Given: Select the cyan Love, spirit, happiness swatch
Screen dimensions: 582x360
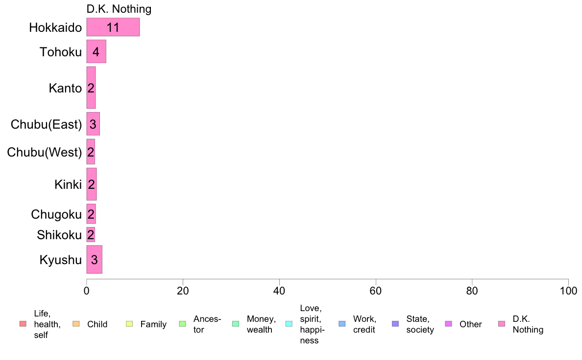Looking at the screenshot, I should [x=289, y=324].
